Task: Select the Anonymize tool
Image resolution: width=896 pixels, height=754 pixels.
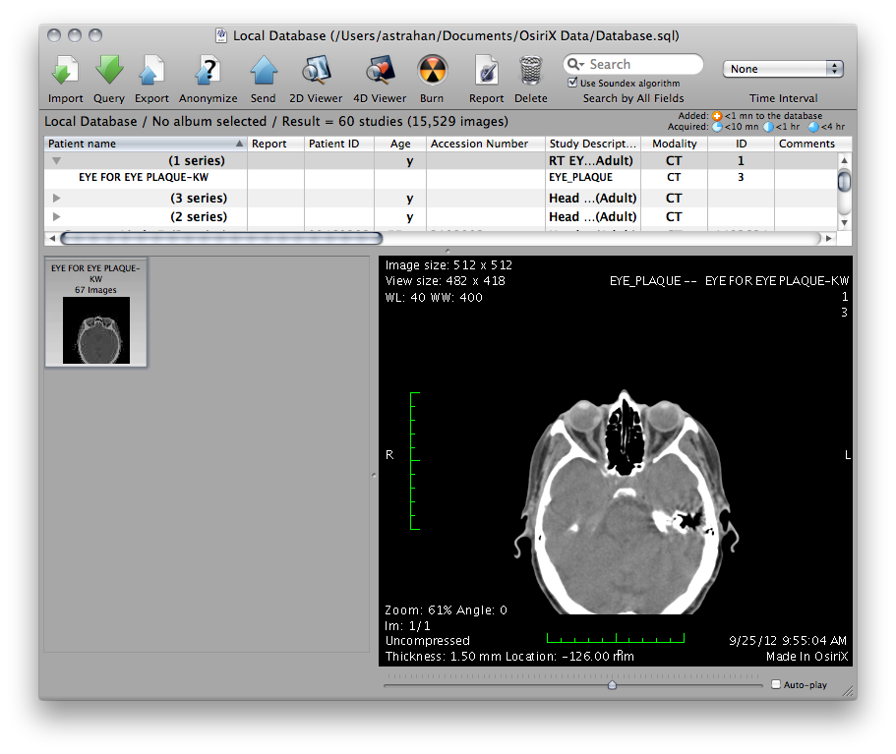Action: click(208, 71)
